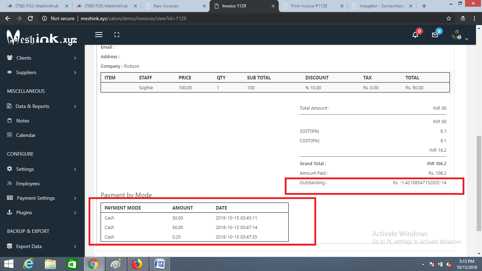Viewport: 482px width, 271px height.
Task: Select the INR 106.2 grand total
Action: (x=436, y=163)
